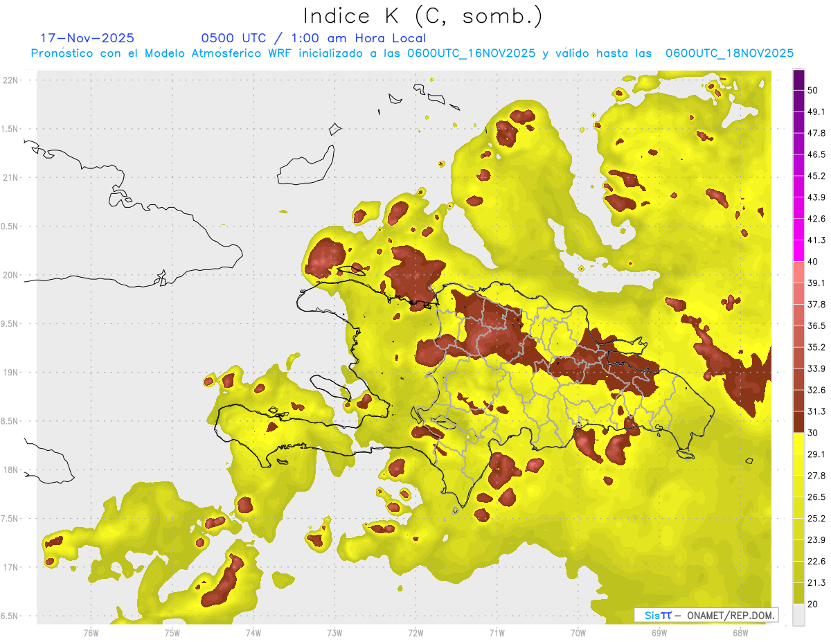Click the time text '0500 UTC / 1:00 am Hora Local'

(x=313, y=38)
